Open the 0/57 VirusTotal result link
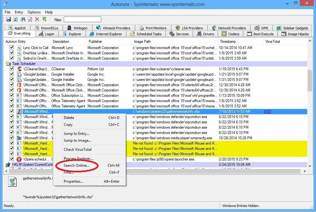Image resolution: width=316 pixels, height=212 pixels. pos(268,111)
